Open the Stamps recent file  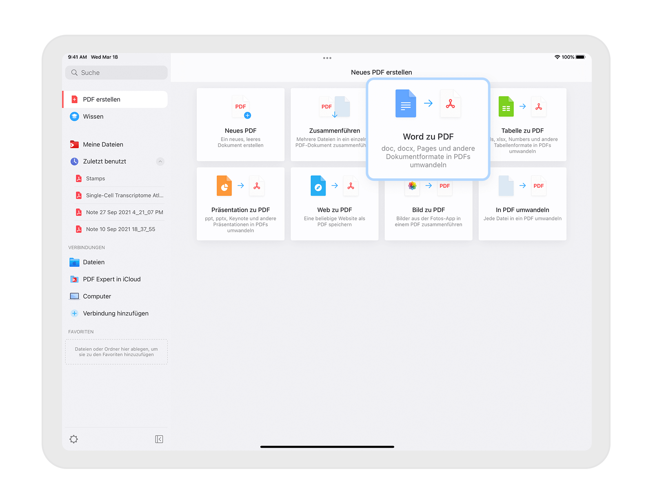(x=96, y=179)
